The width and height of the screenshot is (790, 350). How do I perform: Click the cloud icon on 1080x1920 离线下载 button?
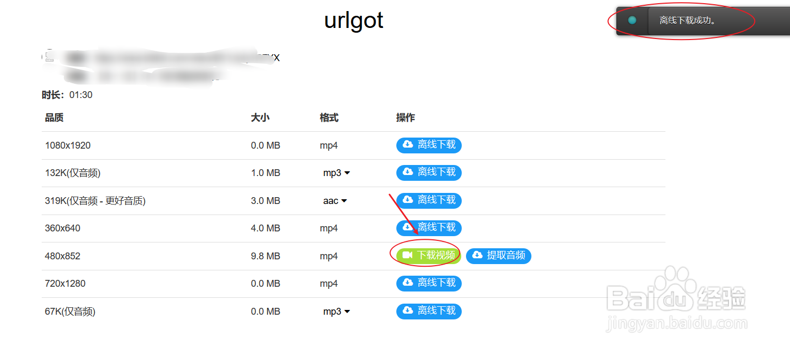pyautogui.click(x=407, y=145)
